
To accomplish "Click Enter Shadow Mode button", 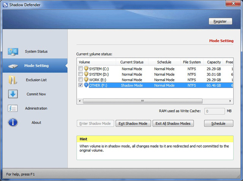I will click(x=95, y=123).
